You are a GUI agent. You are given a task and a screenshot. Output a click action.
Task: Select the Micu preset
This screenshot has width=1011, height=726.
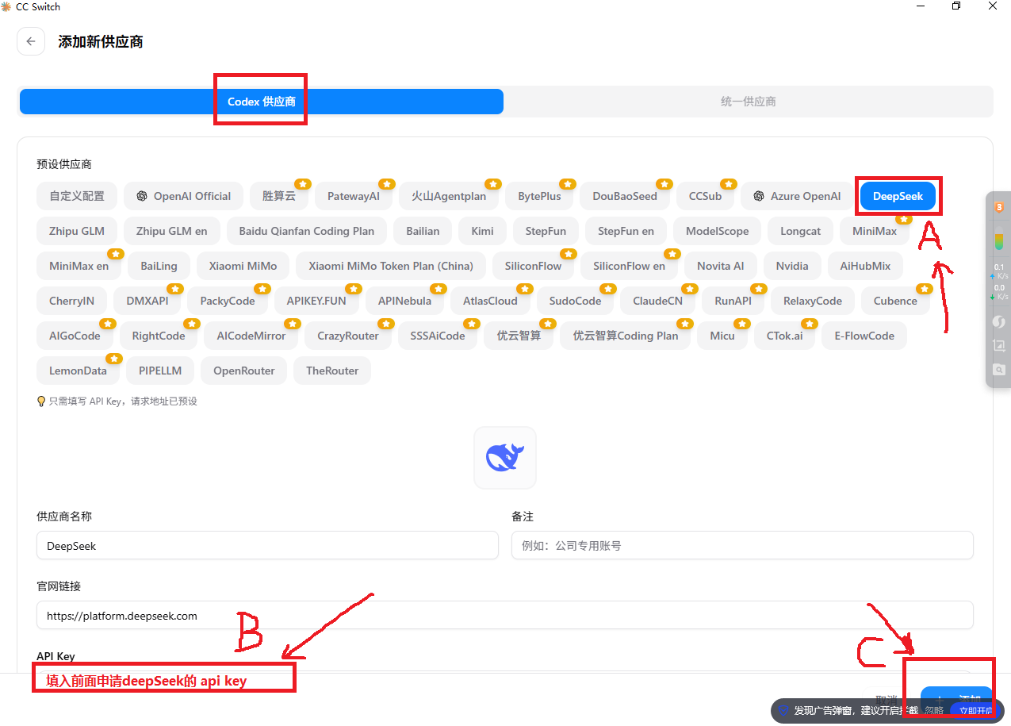pos(722,336)
